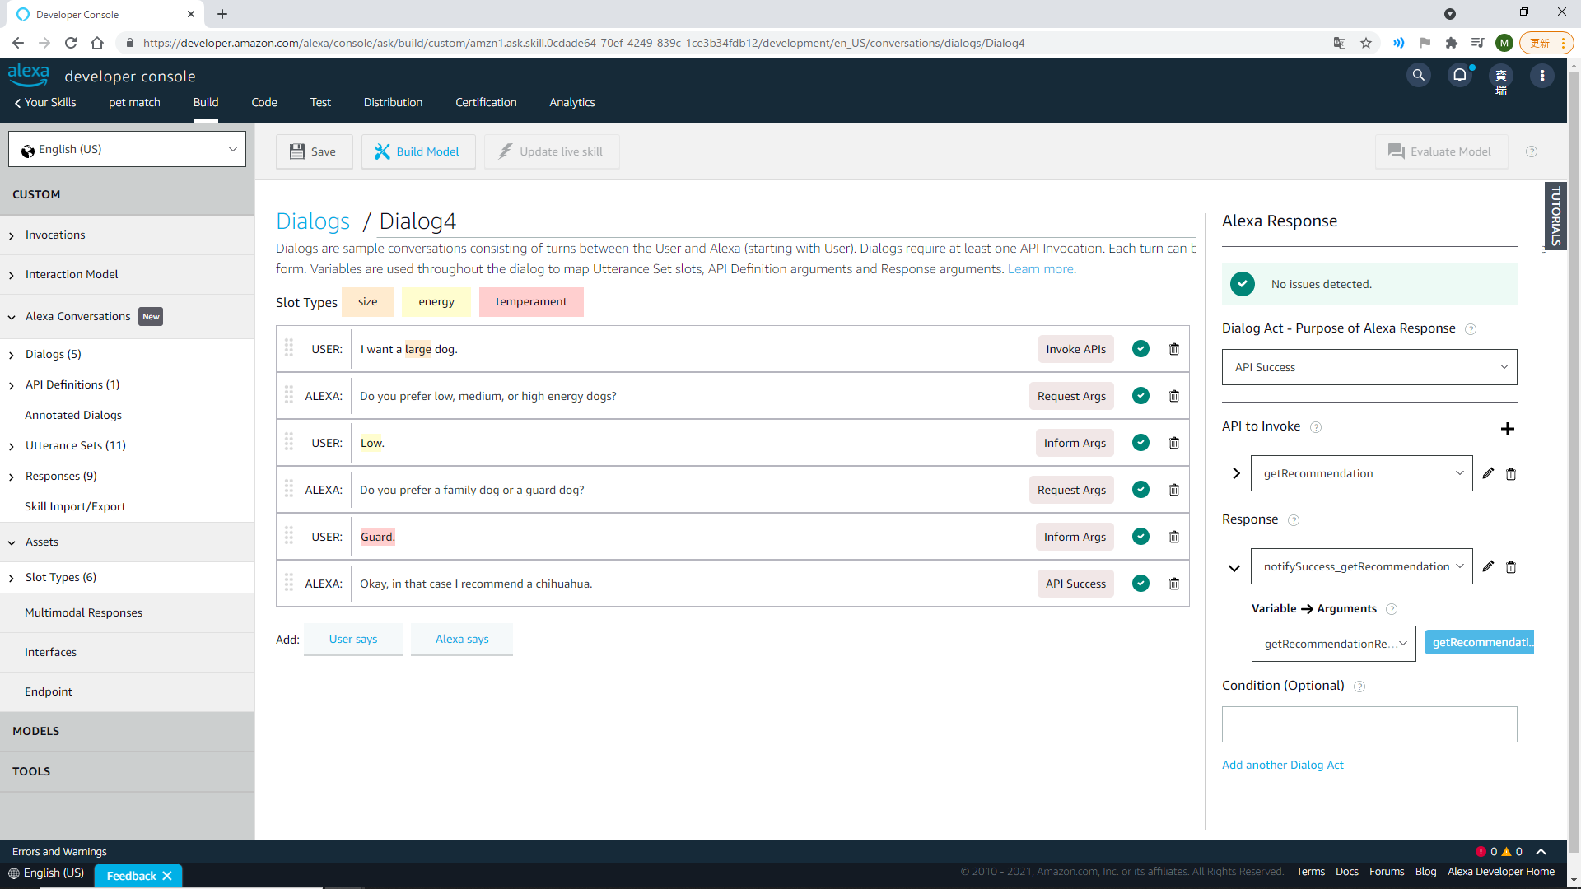Expand the Utterance Sets (11) tree item
The width and height of the screenshot is (1581, 889).
tap(12, 446)
